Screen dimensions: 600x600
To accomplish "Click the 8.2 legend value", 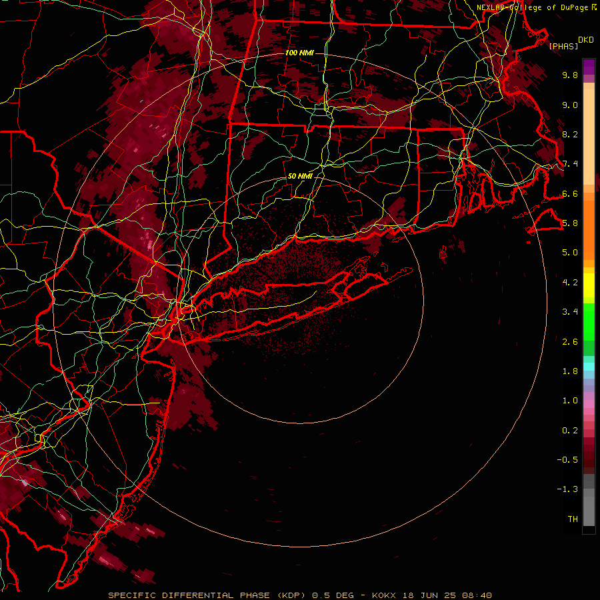I will (x=570, y=134).
